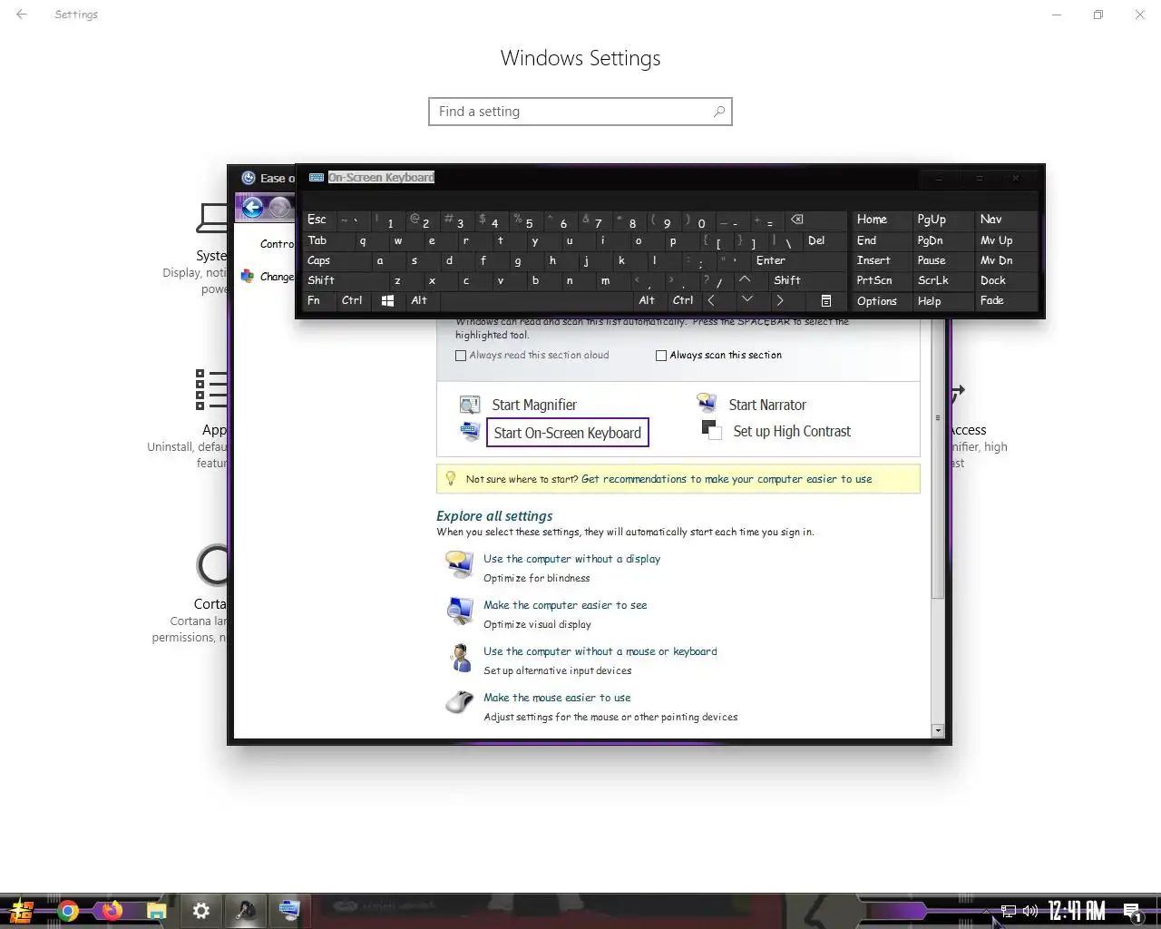Screen dimensions: 1161x929
Task: Click the Start Narrator icon
Action: tap(707, 403)
